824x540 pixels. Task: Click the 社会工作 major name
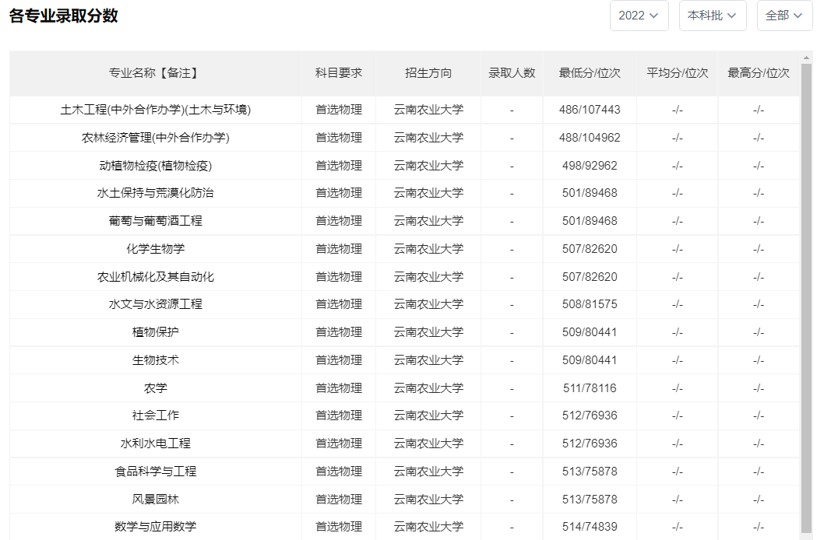pyautogui.click(x=155, y=416)
